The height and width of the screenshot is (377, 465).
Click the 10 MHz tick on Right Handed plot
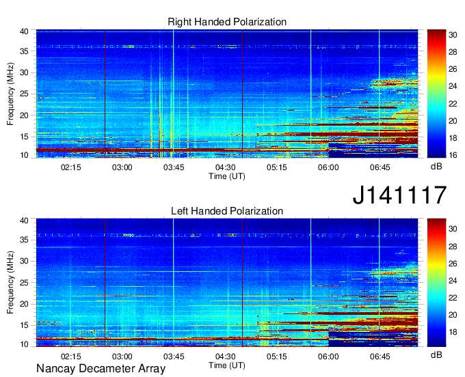[x=25, y=155]
